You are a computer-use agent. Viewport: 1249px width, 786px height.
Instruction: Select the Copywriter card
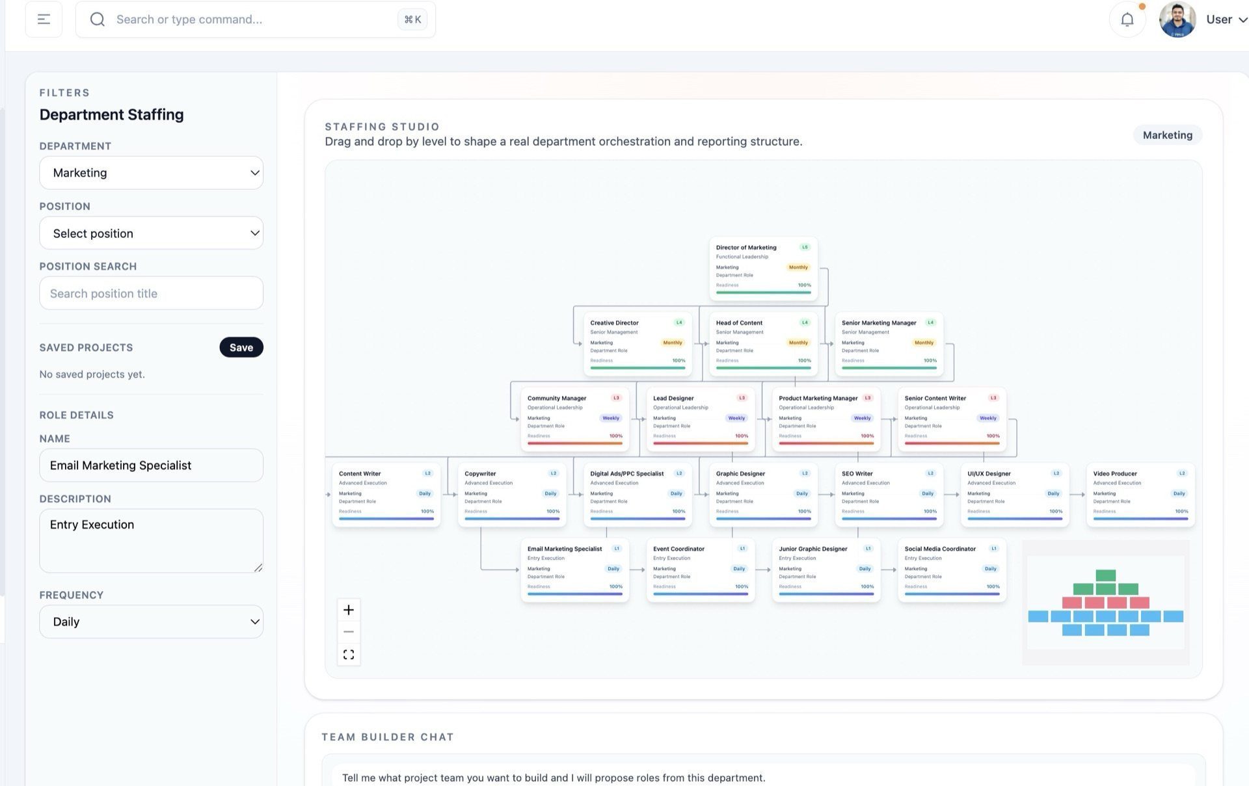(512, 495)
